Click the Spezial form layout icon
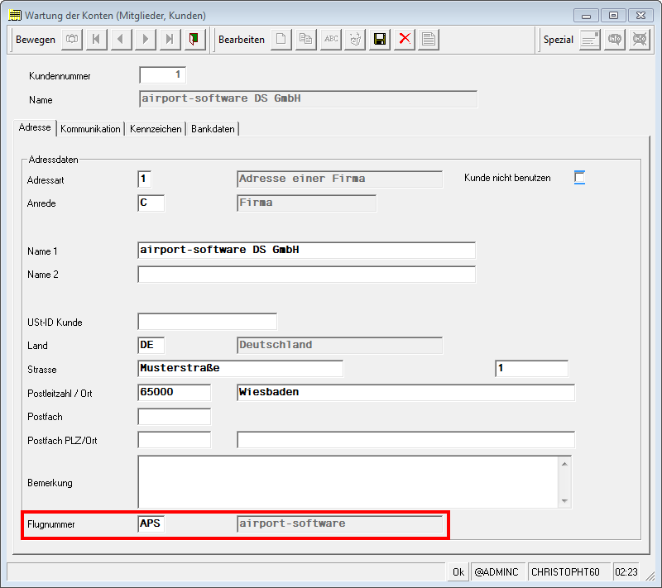Screen dimensions: 662x588 (590, 40)
